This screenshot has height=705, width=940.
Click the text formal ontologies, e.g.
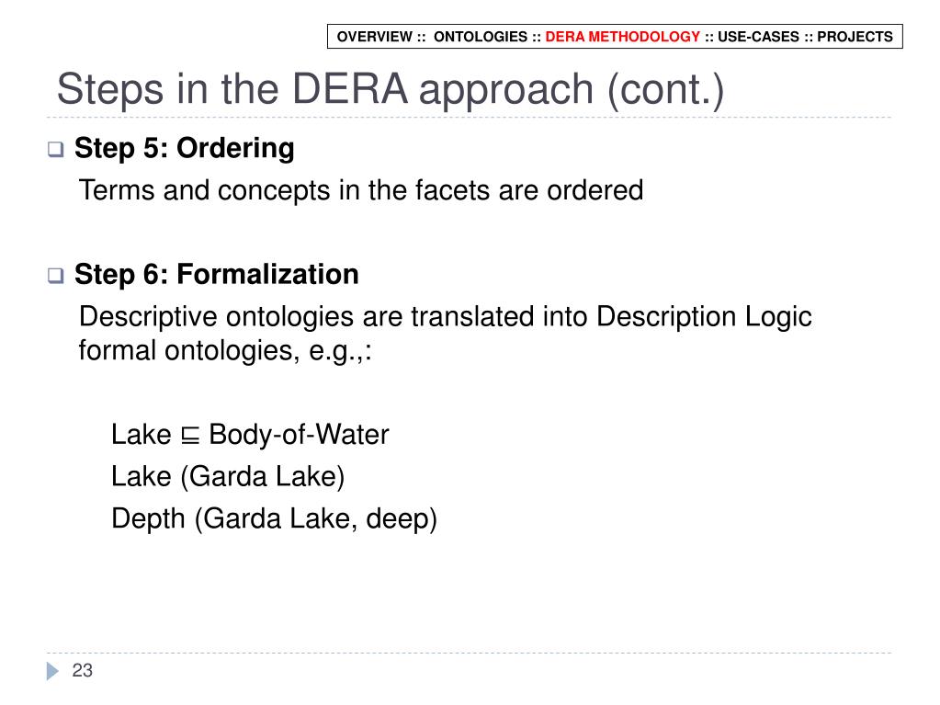225,350
